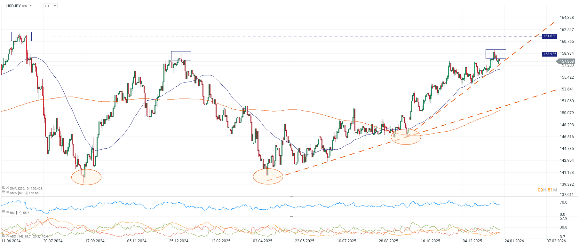The width and height of the screenshot is (579, 249).
Task: Click the 13.02.2025 date on time axis
Action: 220,241
